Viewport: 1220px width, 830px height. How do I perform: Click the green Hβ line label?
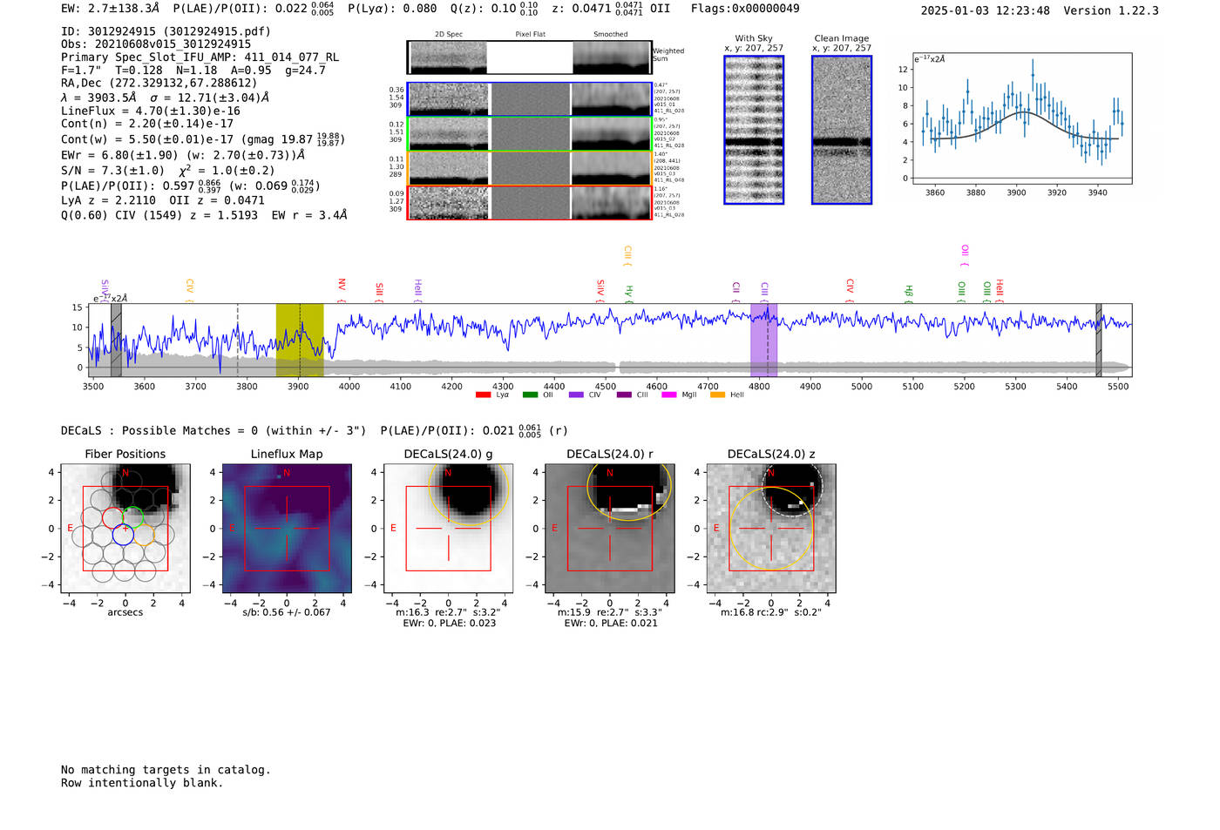[x=909, y=294]
